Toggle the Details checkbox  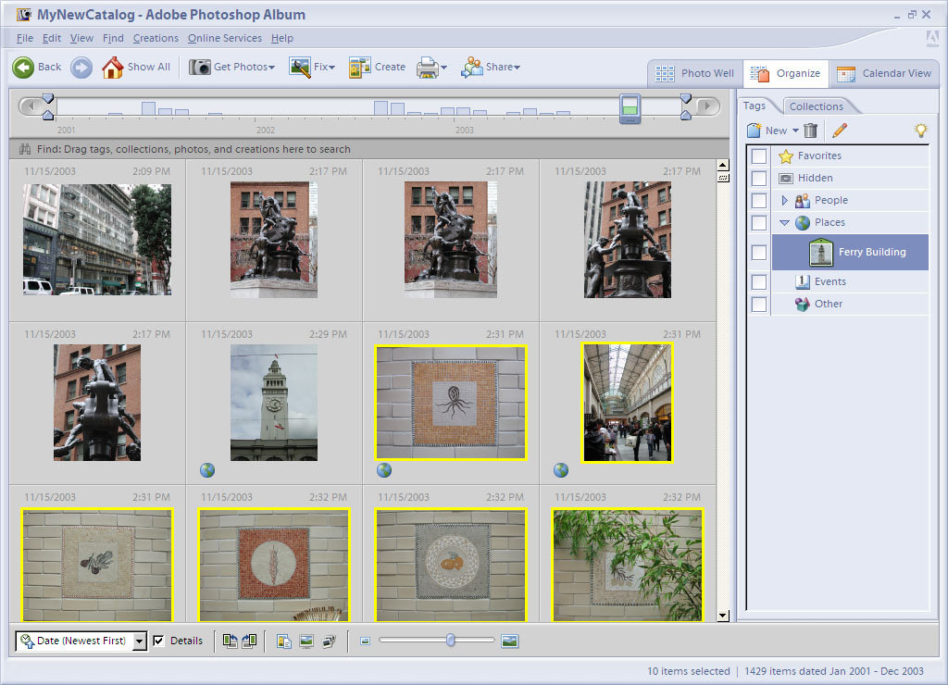tap(158, 641)
